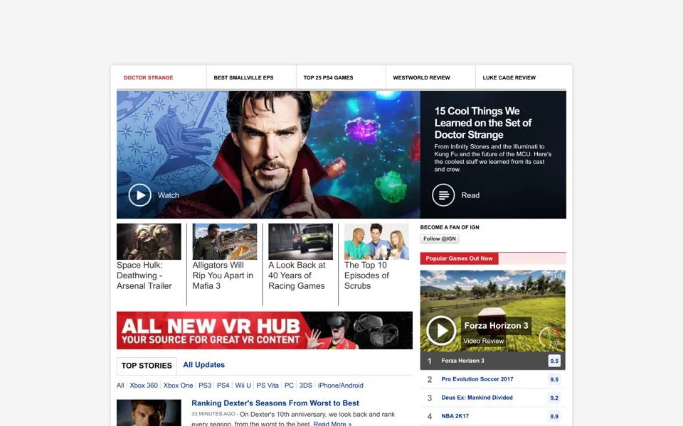
Task: Open the Space Hulk Deathwing trailer thumbnail
Action: coord(149,241)
